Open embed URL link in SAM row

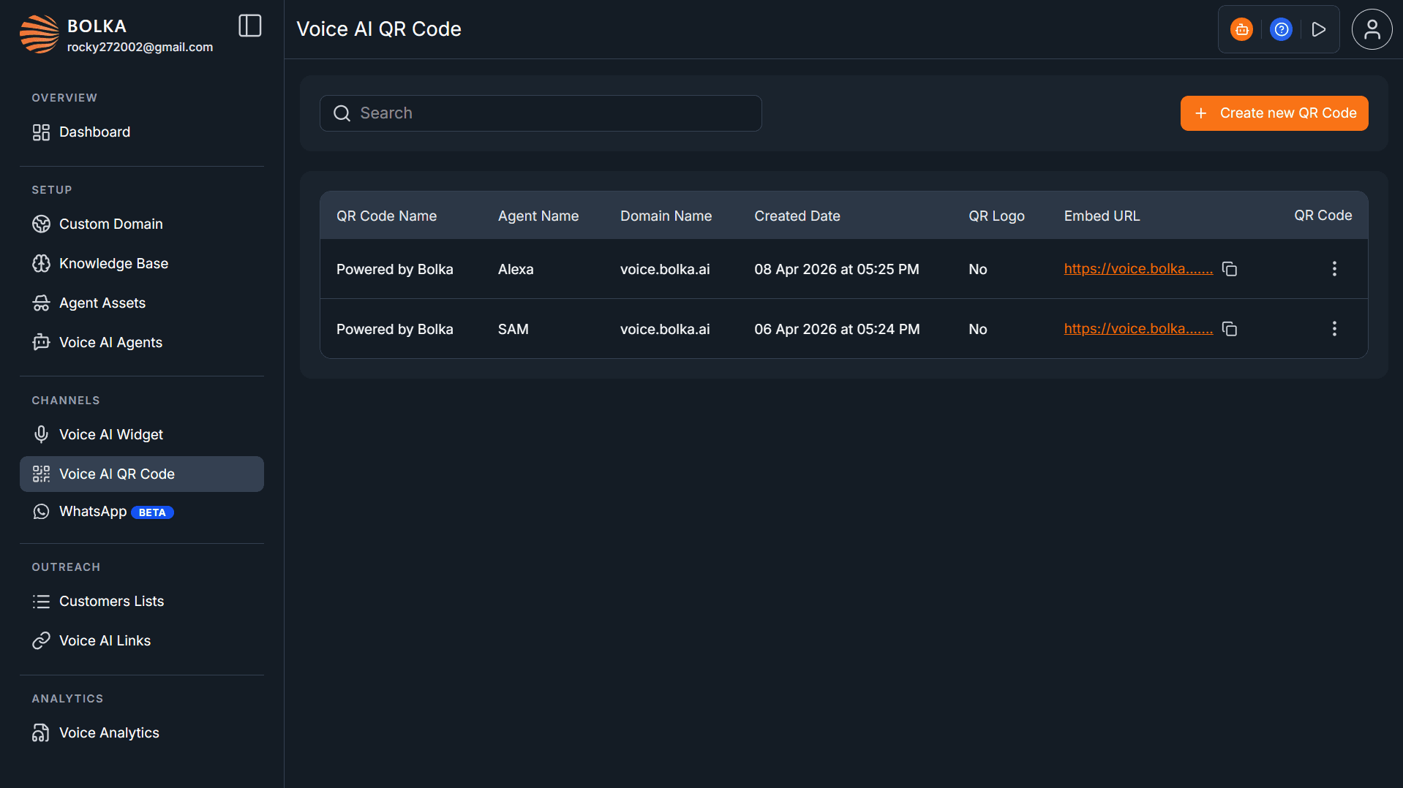click(x=1138, y=329)
